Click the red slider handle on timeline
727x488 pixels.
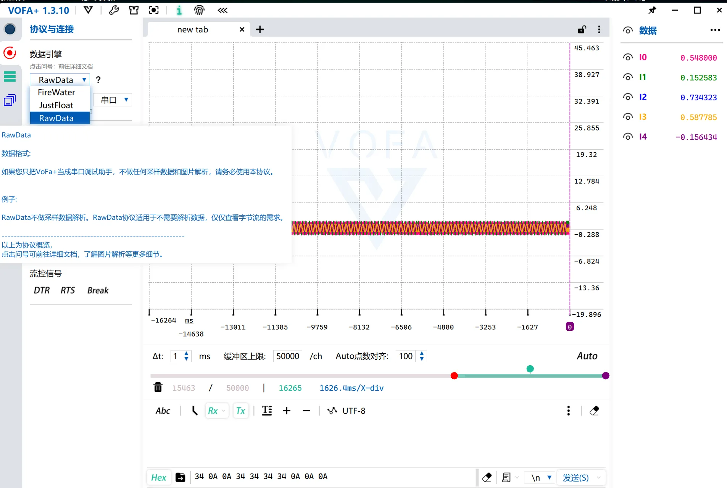[454, 376]
